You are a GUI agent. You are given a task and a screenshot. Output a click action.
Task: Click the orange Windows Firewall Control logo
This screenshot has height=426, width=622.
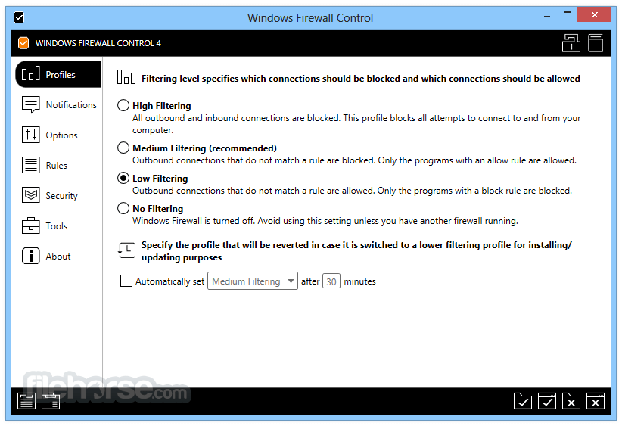click(23, 43)
